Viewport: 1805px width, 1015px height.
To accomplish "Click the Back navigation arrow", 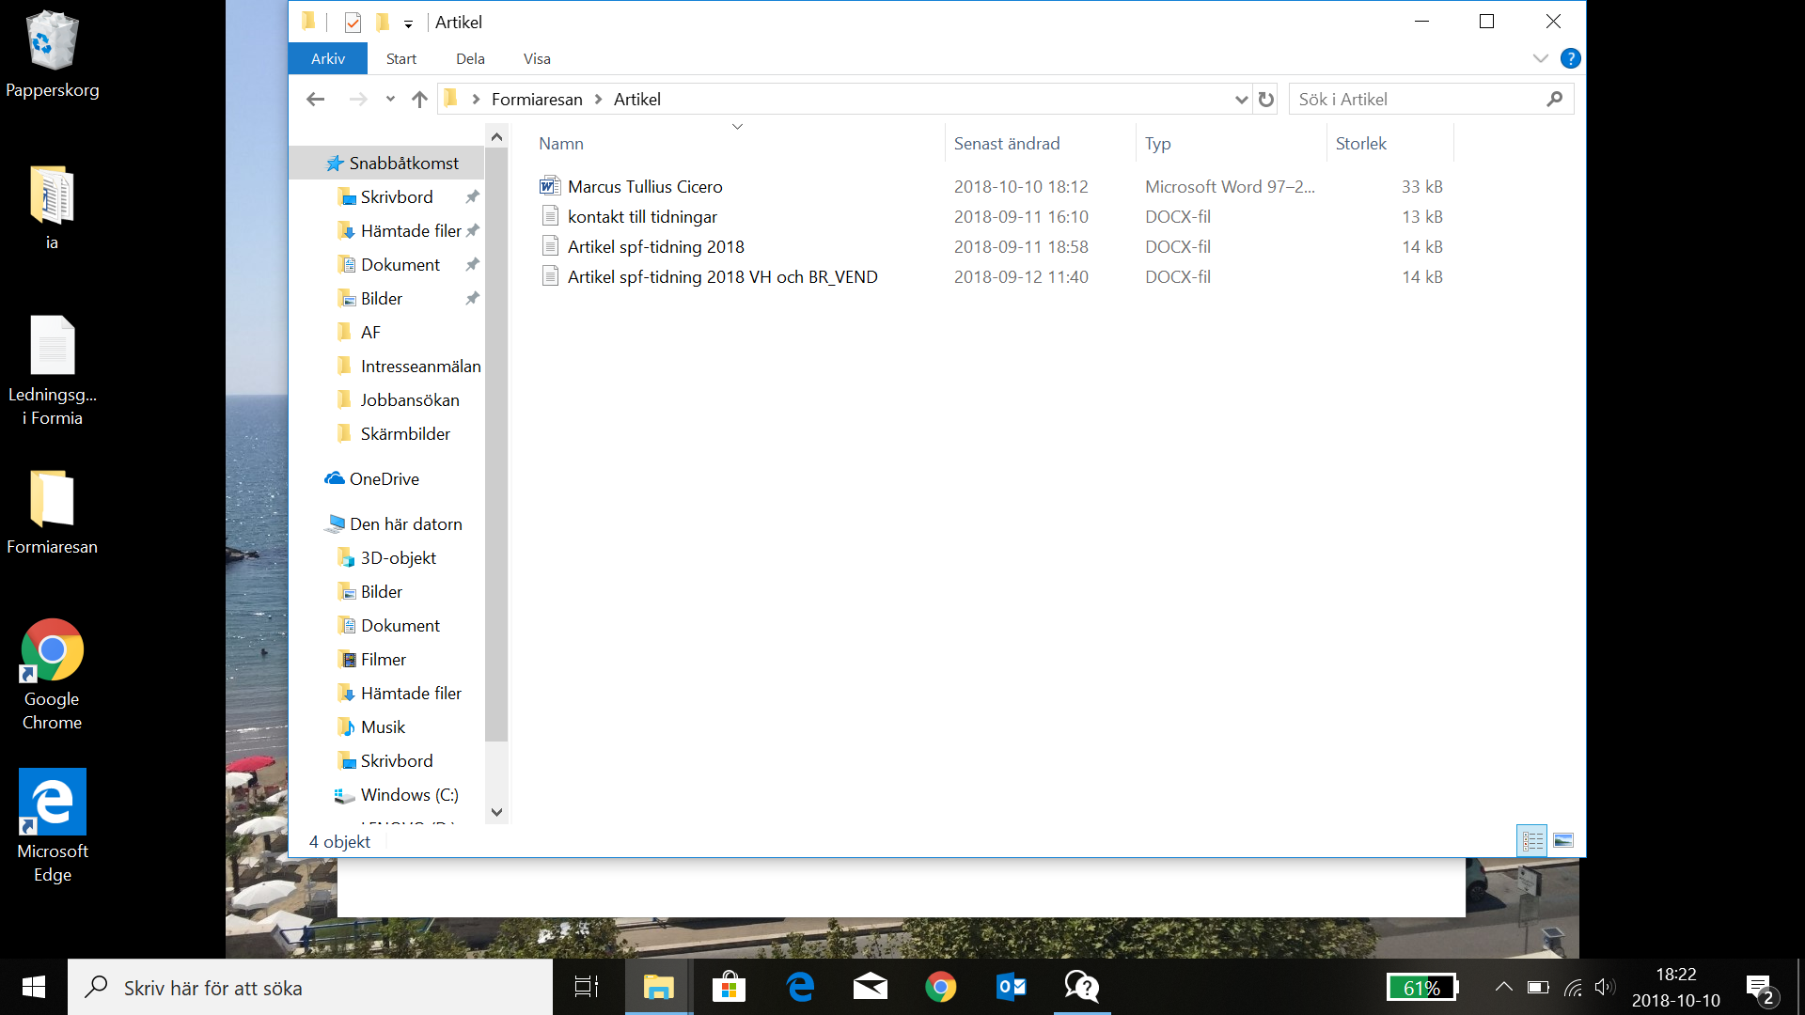I will (316, 100).
